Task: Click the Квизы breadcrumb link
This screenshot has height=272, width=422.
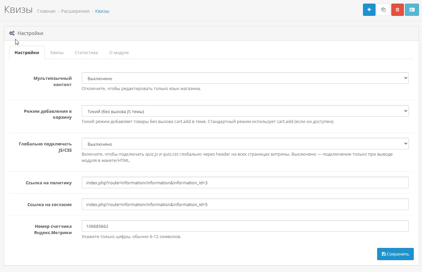Action: (102, 11)
